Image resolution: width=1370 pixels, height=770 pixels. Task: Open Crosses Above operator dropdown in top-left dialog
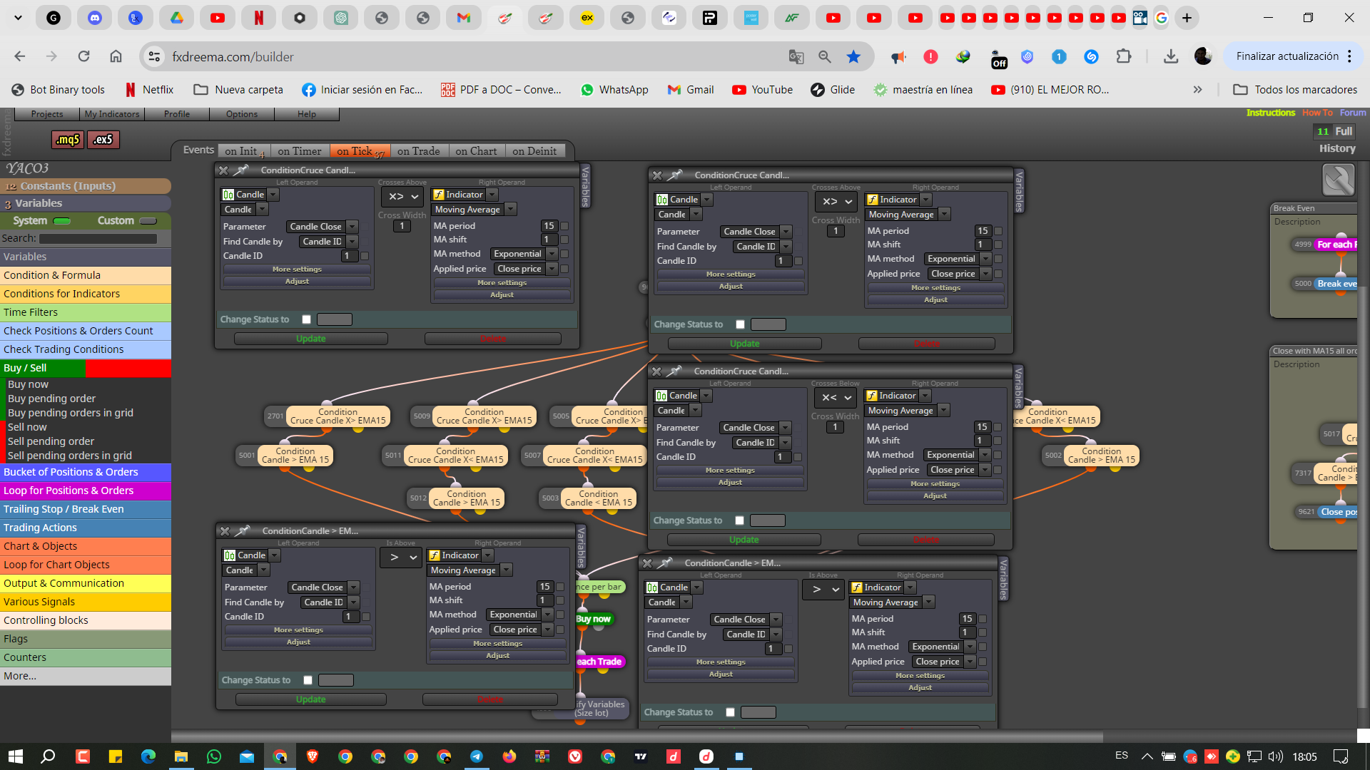pos(403,197)
